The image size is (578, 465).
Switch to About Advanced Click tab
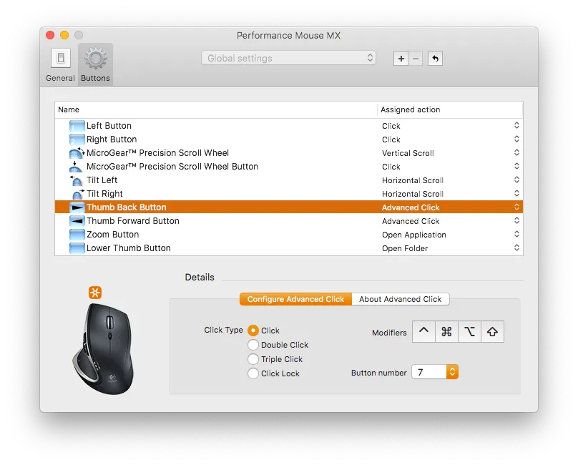point(401,299)
